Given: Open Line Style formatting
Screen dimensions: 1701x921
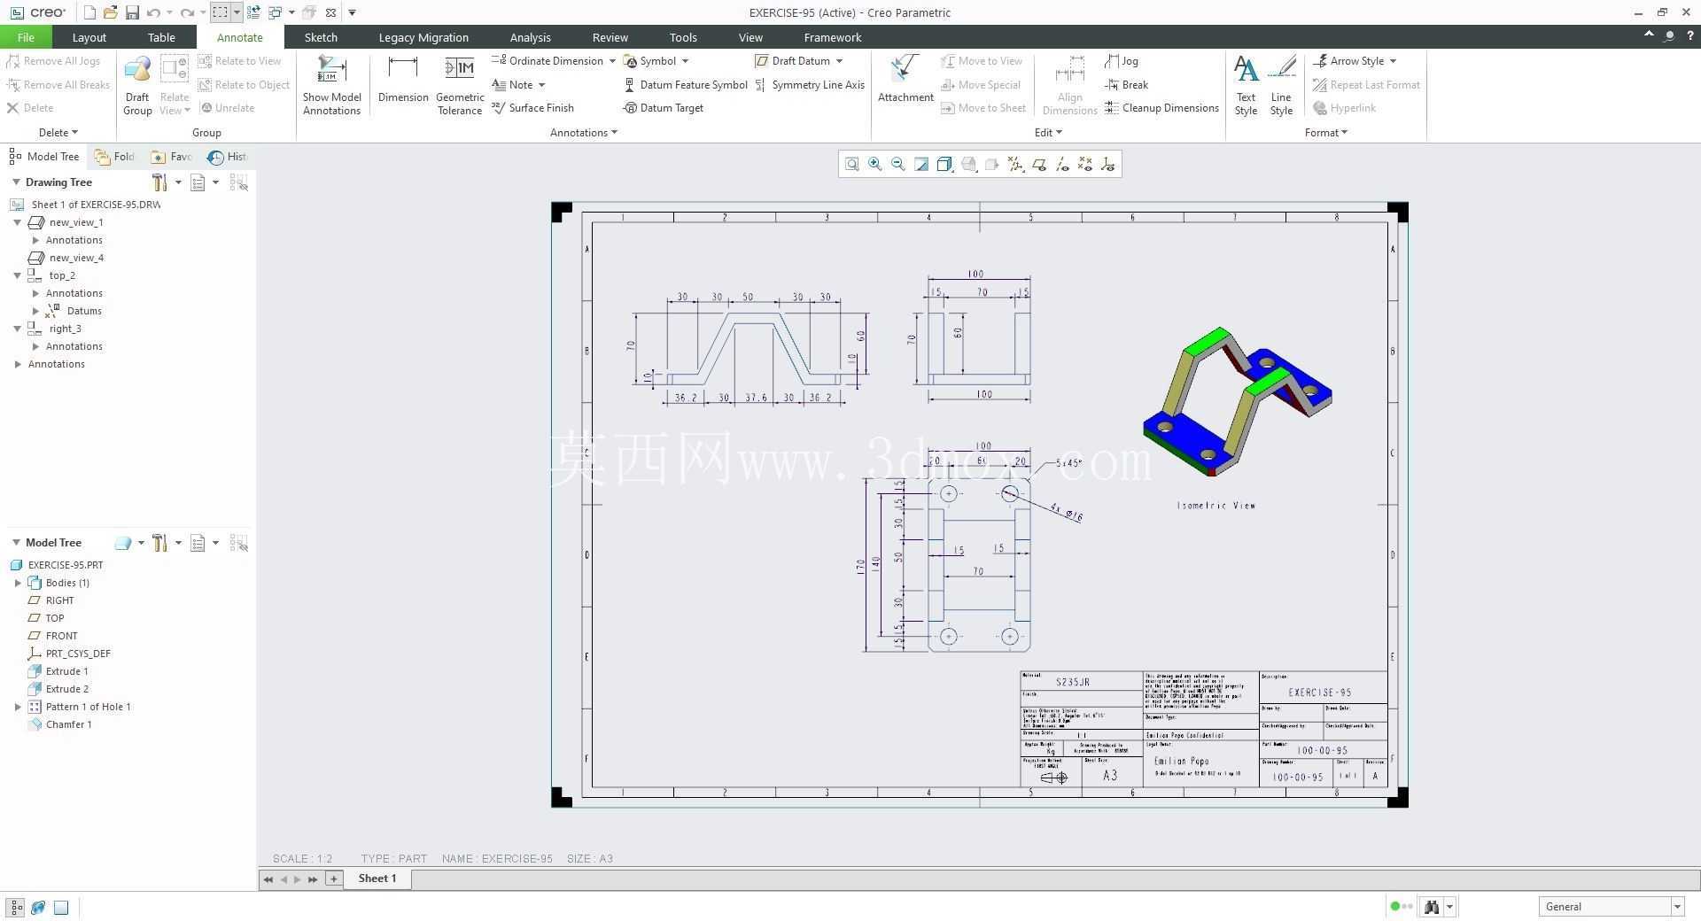Looking at the screenshot, I should [x=1281, y=85].
